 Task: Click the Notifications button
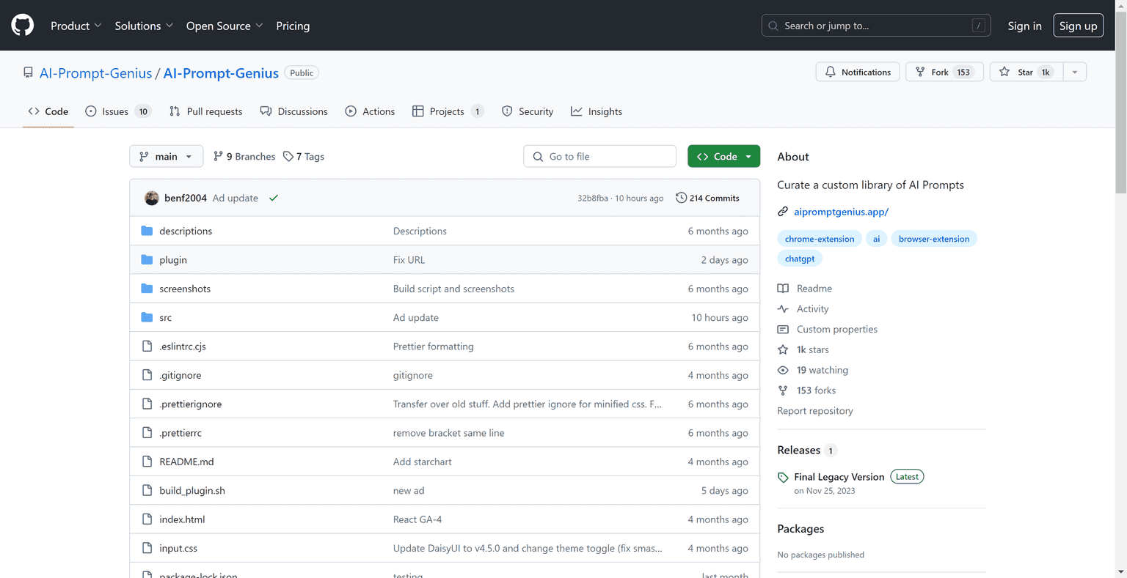pos(858,72)
